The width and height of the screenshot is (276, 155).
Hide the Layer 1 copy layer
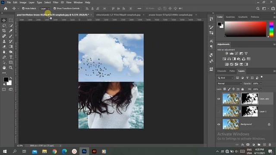219,99
